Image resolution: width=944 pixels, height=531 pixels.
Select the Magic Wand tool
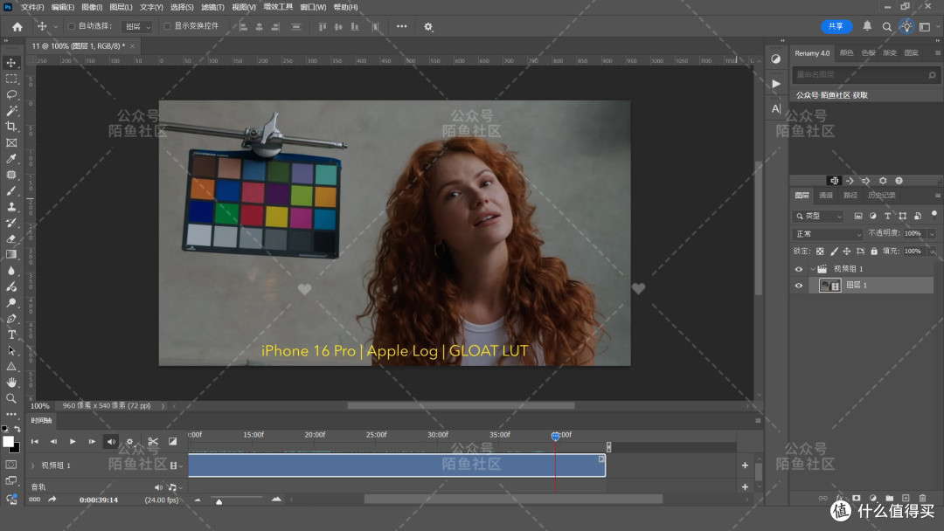point(11,111)
